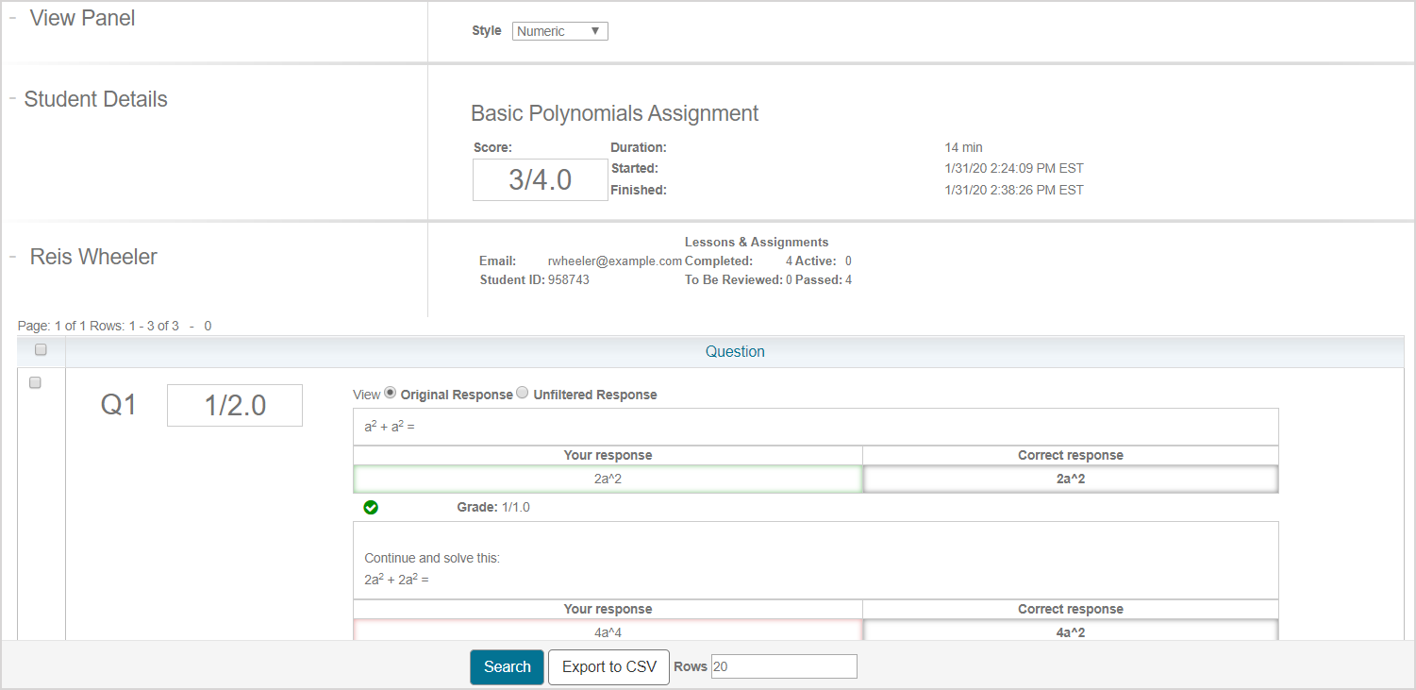Click the Question column header

(x=734, y=352)
